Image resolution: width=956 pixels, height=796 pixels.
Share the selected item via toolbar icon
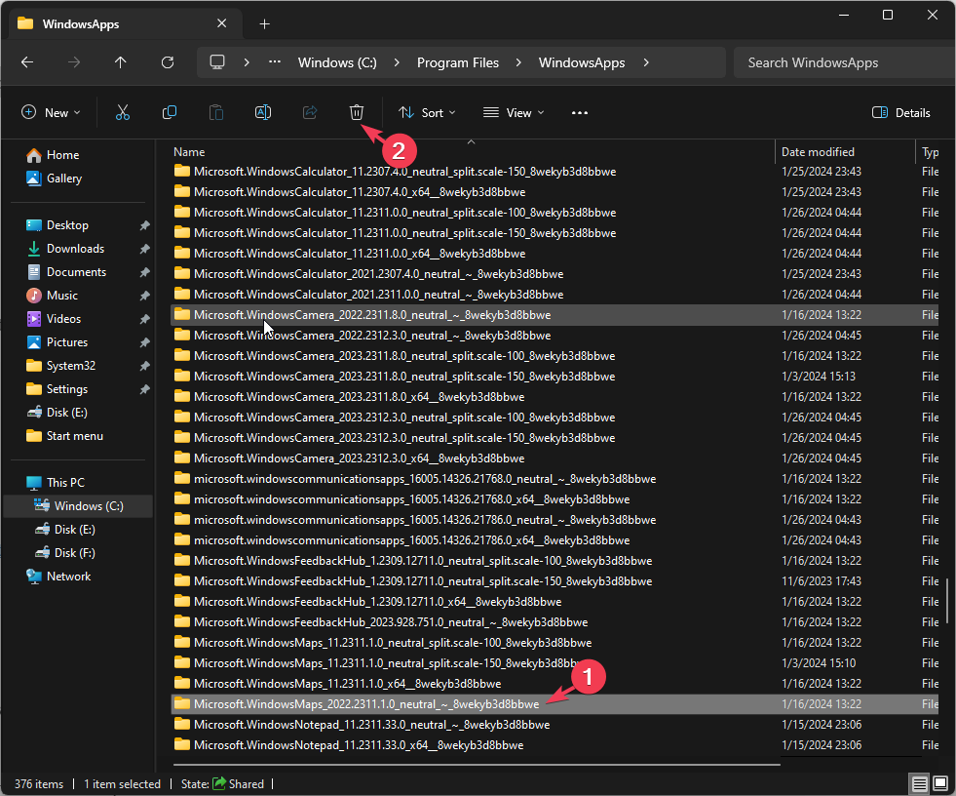309,112
